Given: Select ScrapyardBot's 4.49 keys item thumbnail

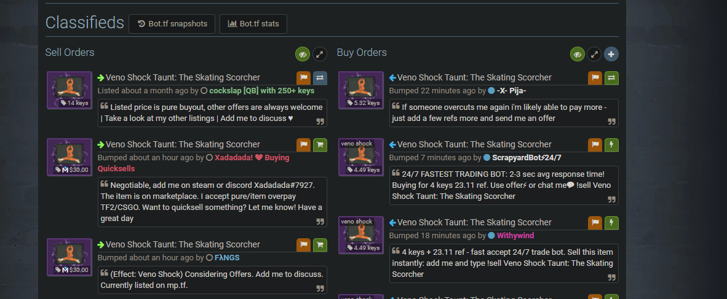Looking at the screenshot, I should point(360,157).
